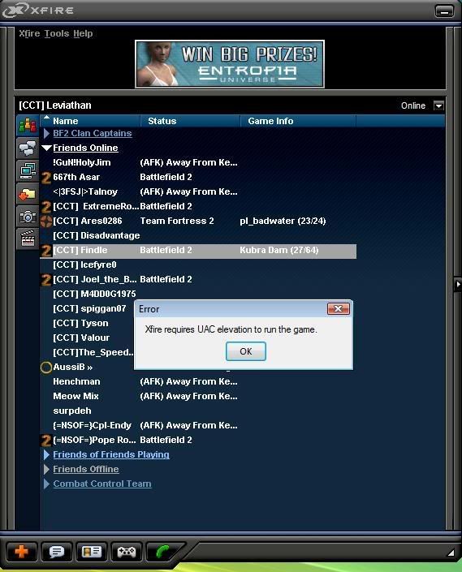Select friend {=NSOF=}Cpl-Endy
462x572 pixels.
pos(92,425)
